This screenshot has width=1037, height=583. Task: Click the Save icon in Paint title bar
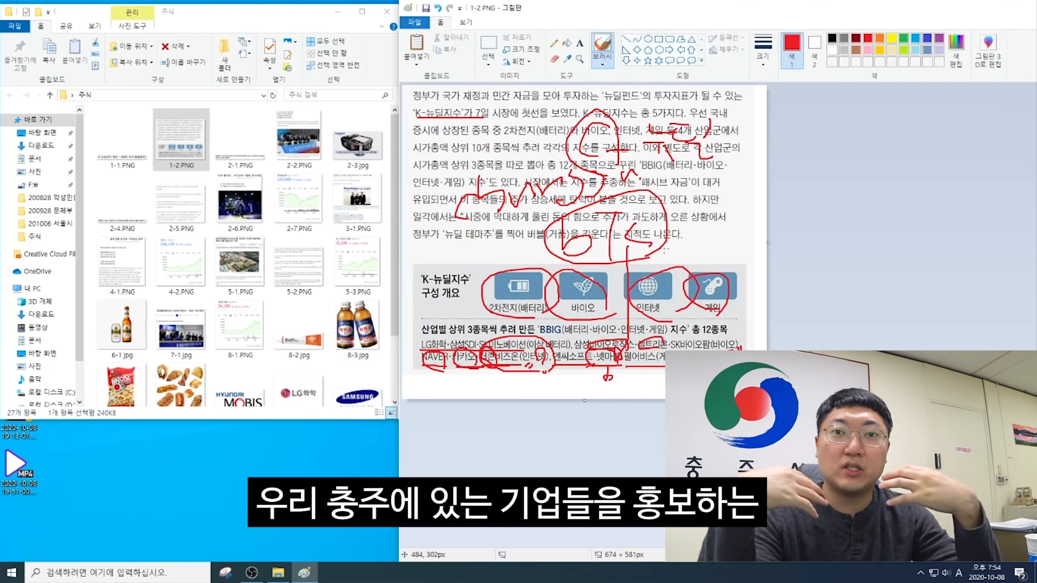(x=426, y=8)
